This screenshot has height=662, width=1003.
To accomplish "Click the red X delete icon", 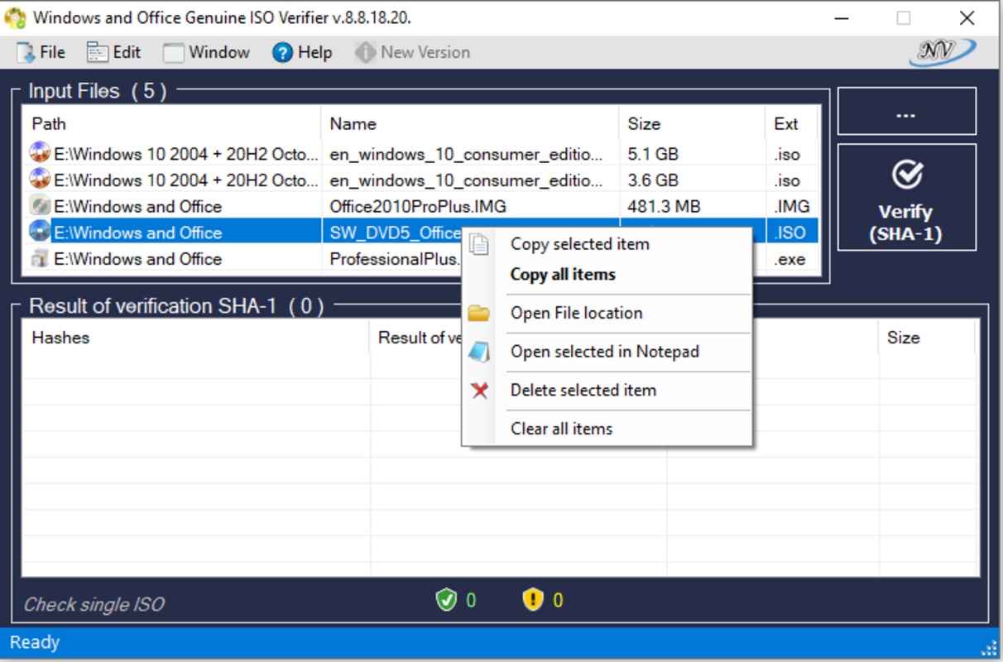I will 479,390.
